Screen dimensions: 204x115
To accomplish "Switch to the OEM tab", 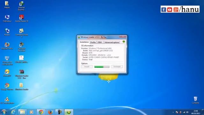I will pyautogui.click(x=100, y=42).
